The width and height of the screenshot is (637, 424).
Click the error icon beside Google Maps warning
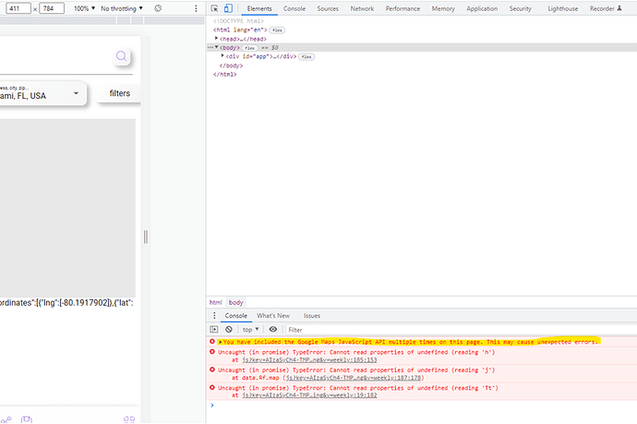(x=212, y=342)
